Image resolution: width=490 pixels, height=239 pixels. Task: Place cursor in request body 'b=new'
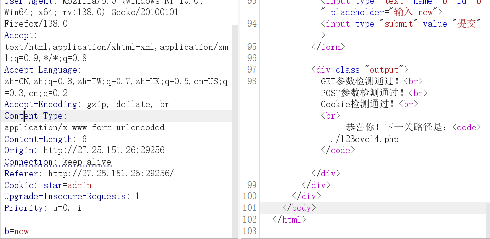pyautogui.click(x=17, y=231)
